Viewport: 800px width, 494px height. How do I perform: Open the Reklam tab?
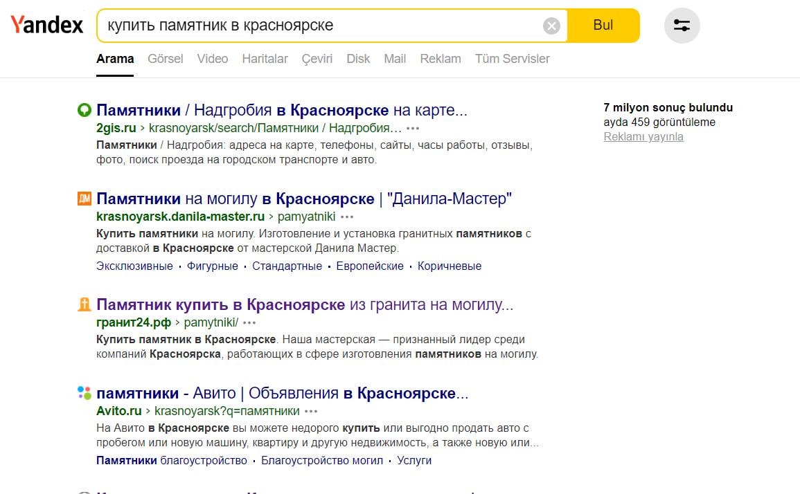tap(441, 59)
